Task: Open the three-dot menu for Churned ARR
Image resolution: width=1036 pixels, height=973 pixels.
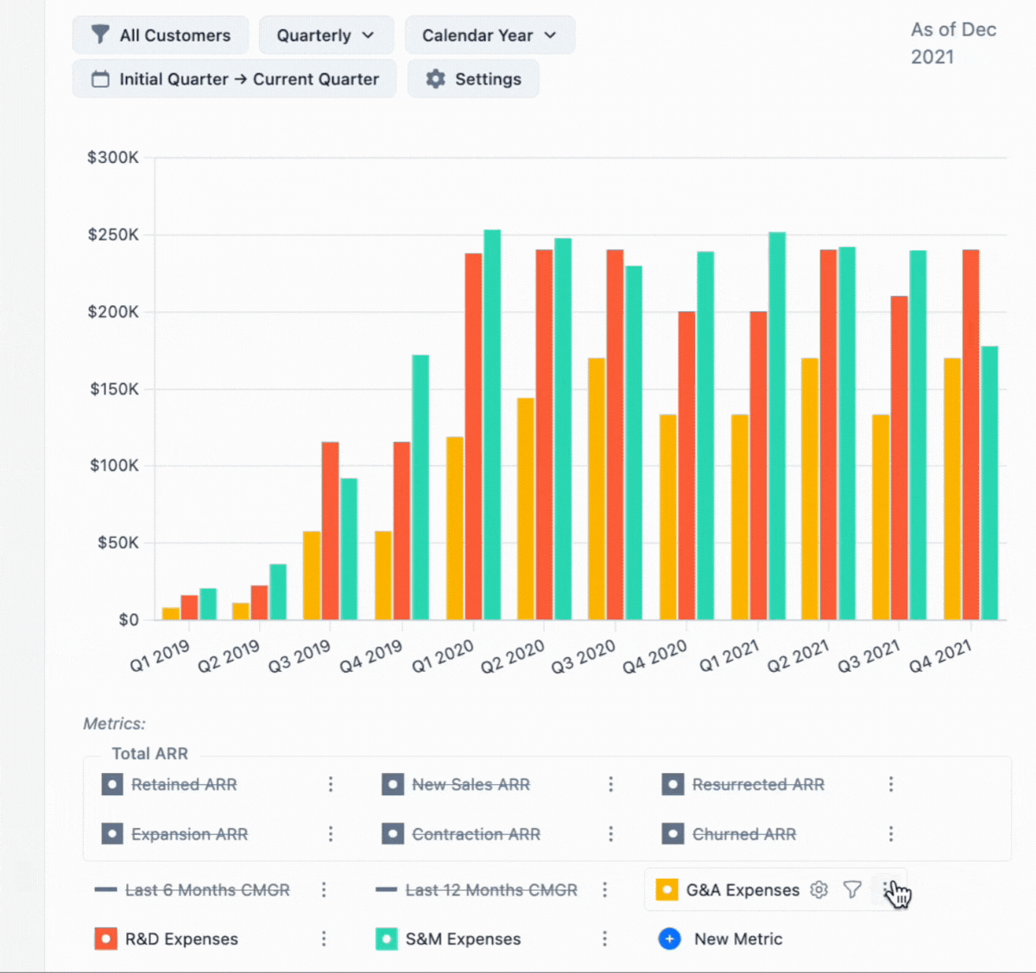Action: [x=891, y=834]
